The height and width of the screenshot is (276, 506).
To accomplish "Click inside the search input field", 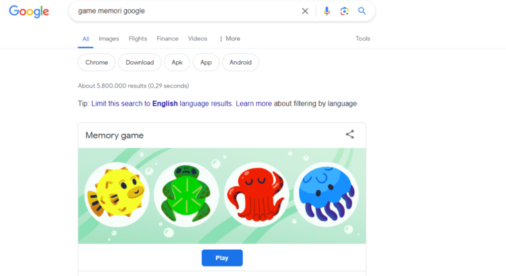I will (182, 11).
